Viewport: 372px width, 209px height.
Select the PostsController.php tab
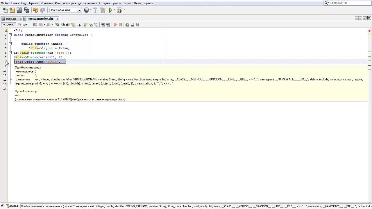click(40, 19)
